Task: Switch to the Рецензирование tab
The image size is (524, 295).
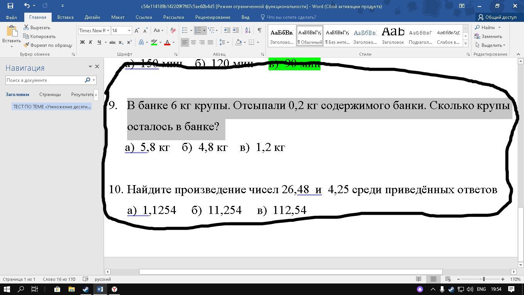Action: click(x=212, y=17)
